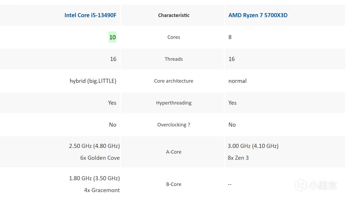
Task: Open the AMD Ryzen 7 5700X3D link
Action: [x=258, y=15]
